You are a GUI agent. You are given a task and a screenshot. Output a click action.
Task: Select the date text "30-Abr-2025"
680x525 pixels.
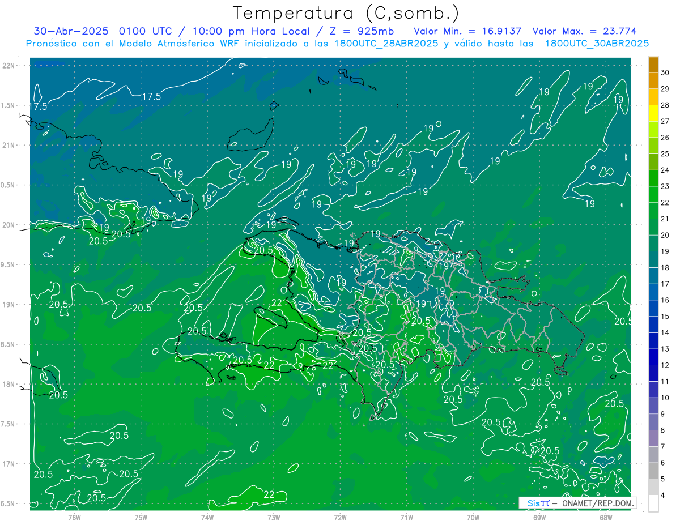[x=71, y=31]
